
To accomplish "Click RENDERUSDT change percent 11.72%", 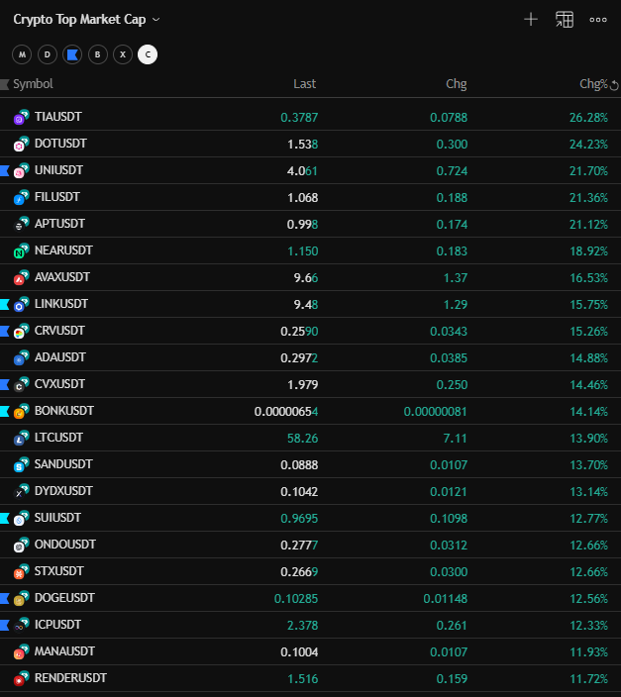I will pos(588,679).
